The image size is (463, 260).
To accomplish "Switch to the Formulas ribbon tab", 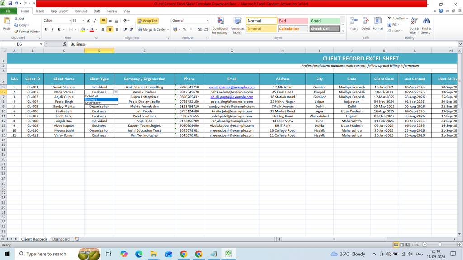I will tap(80, 11).
